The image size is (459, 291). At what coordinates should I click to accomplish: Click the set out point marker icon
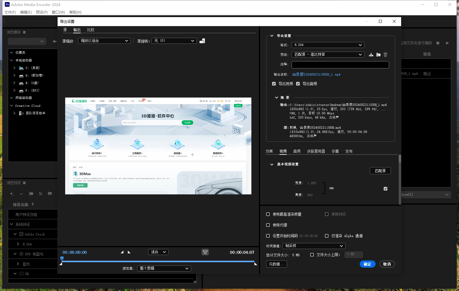[x=129, y=252]
